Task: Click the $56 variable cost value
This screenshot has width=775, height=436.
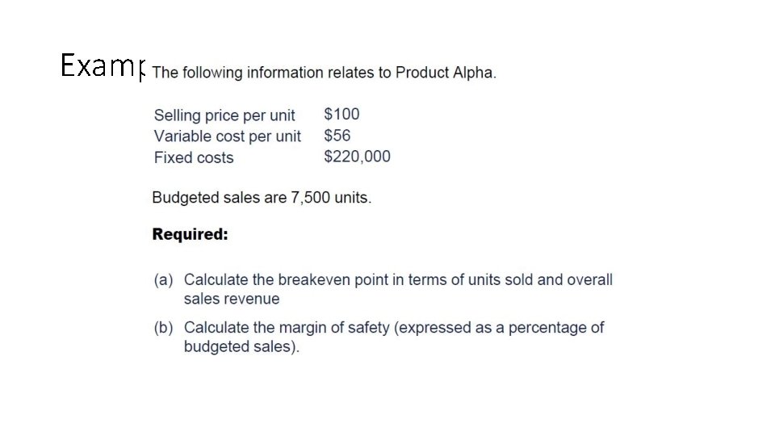Action: pyautogui.click(x=337, y=136)
